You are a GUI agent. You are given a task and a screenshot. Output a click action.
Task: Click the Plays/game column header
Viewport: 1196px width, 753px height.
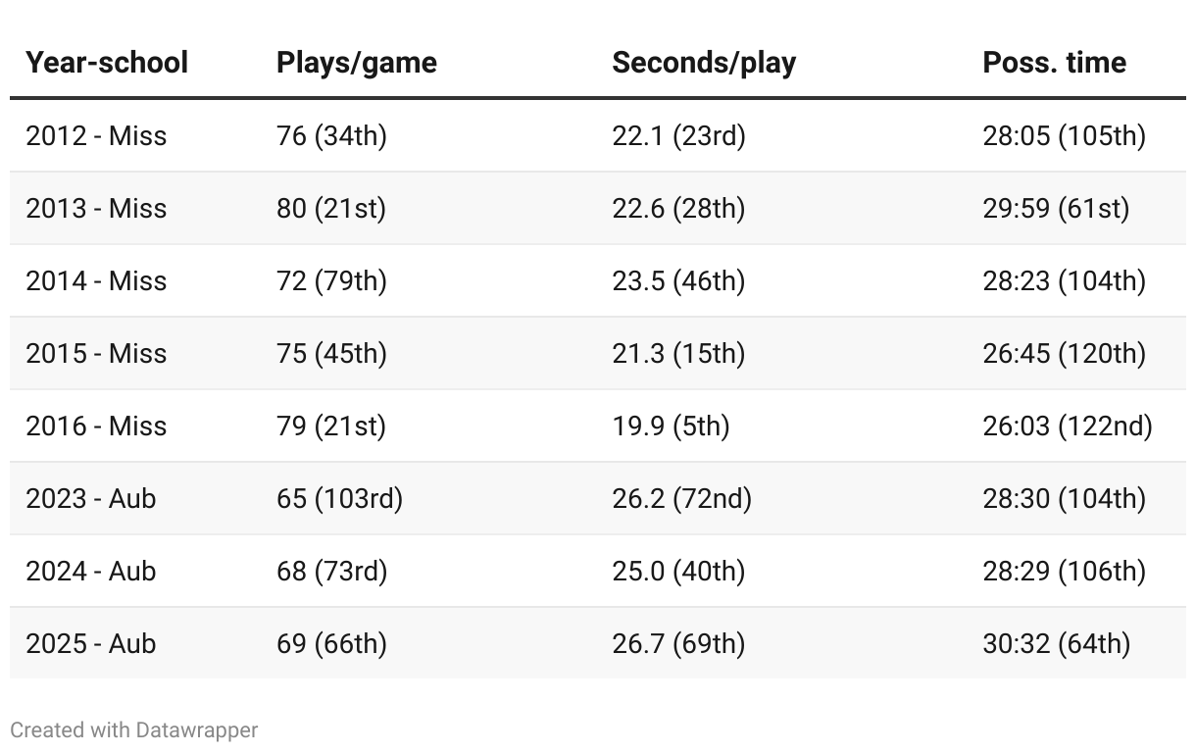[357, 63]
